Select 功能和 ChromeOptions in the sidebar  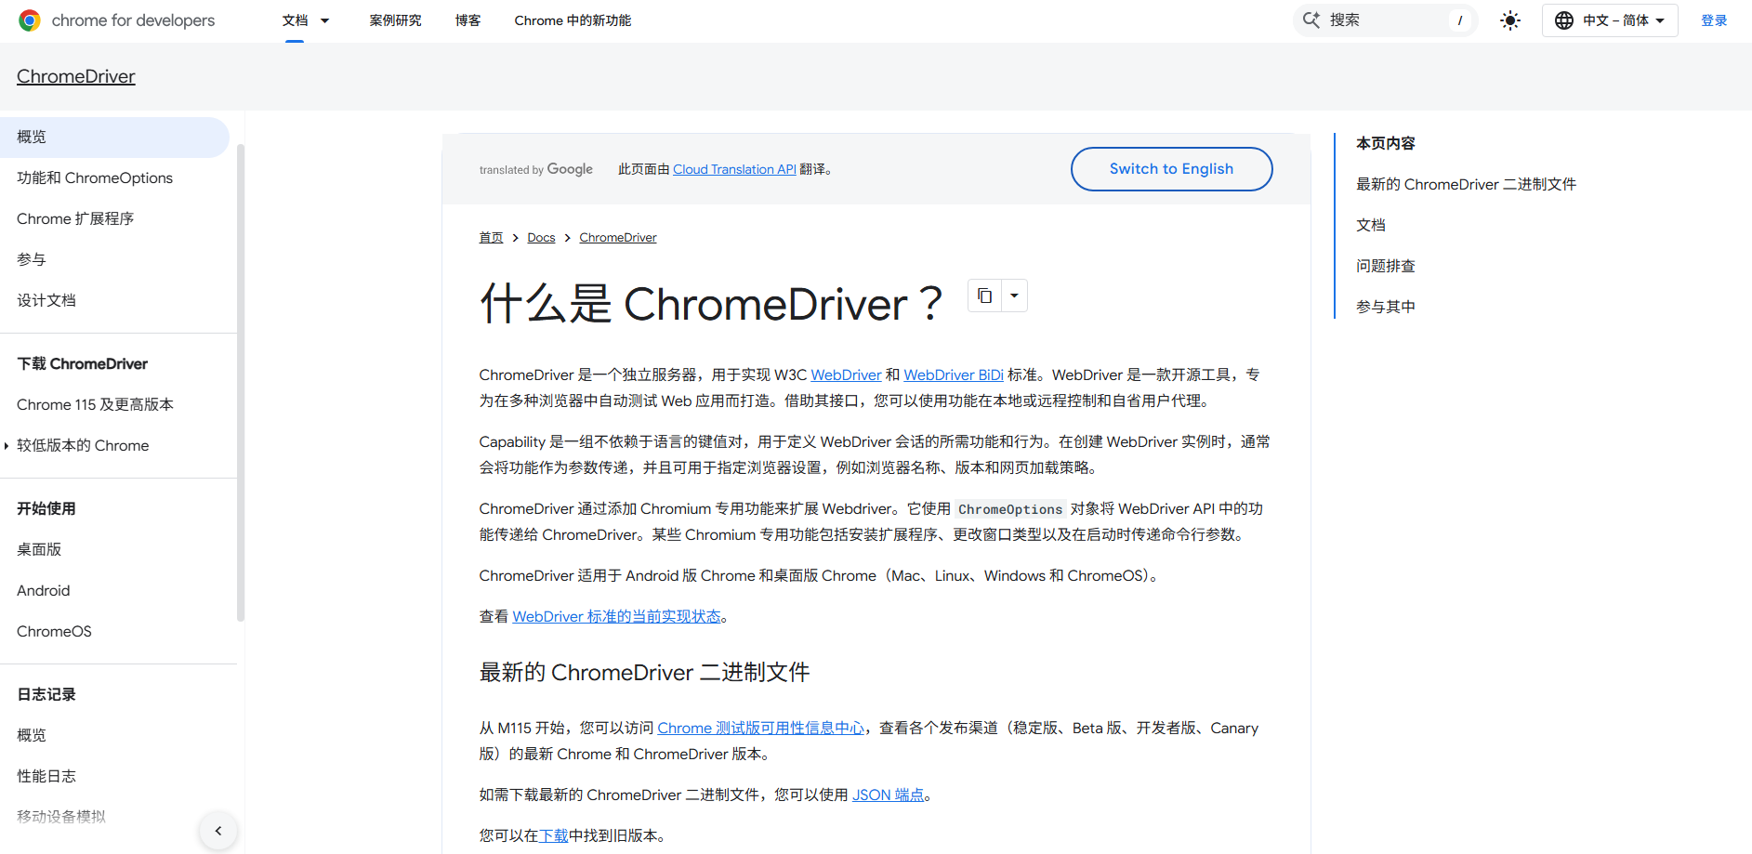tap(95, 178)
